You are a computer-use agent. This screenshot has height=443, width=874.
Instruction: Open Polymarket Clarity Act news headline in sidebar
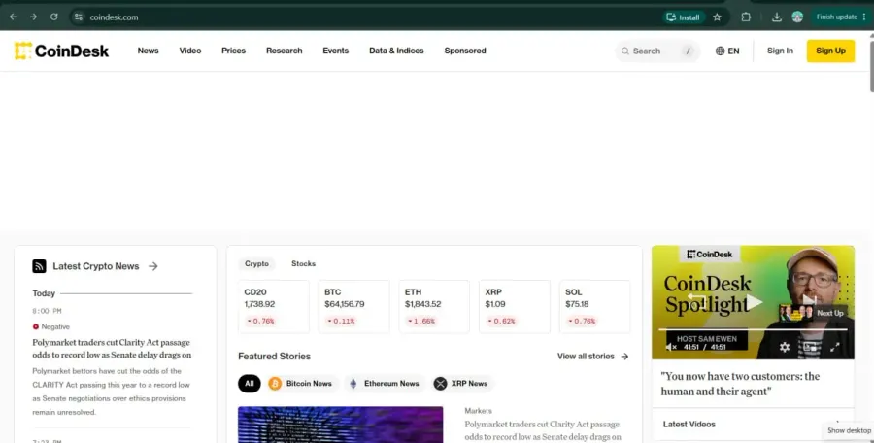pos(112,349)
